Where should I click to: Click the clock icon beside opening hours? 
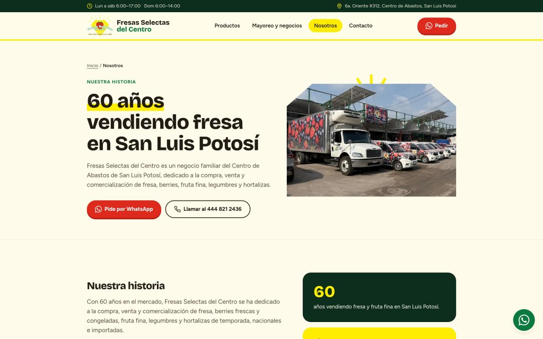click(x=89, y=6)
